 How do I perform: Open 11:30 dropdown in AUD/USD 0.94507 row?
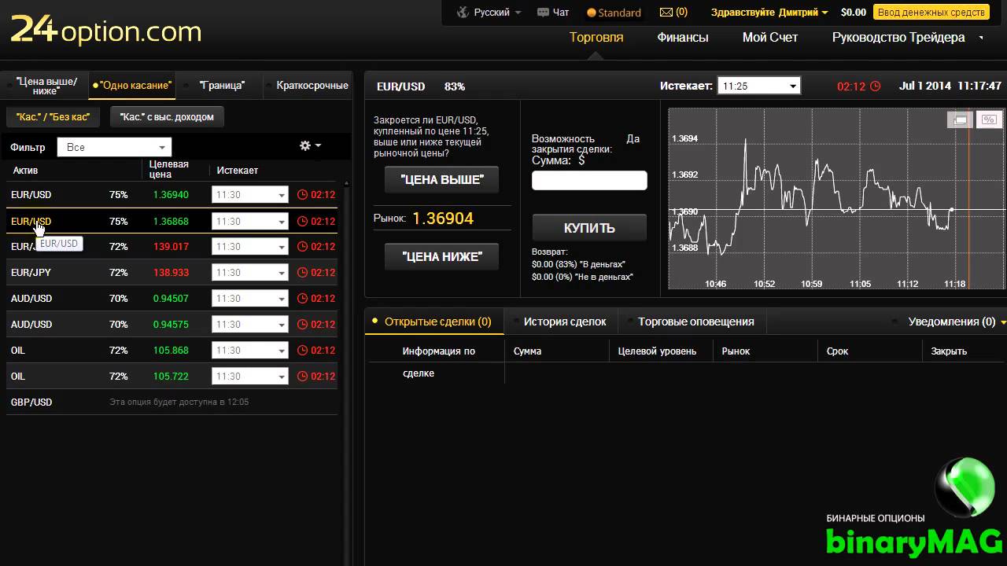coord(250,299)
